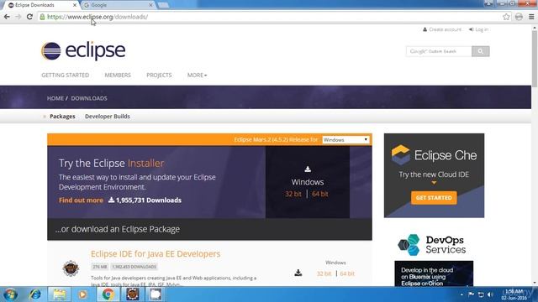The height and width of the screenshot is (302, 538).
Task: Reload the Eclipse downloads page
Action: 29,17
